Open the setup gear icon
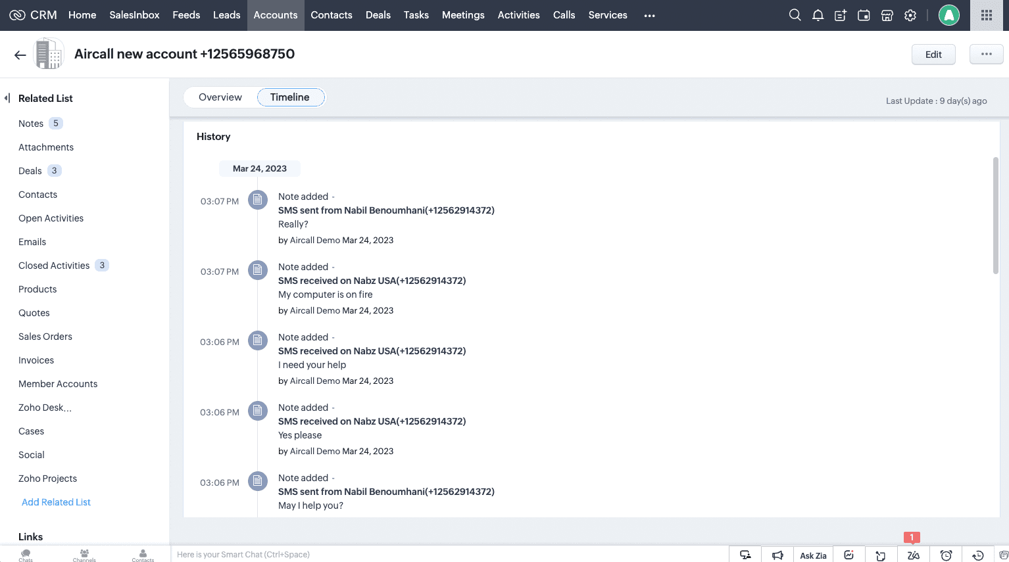 pyautogui.click(x=910, y=15)
